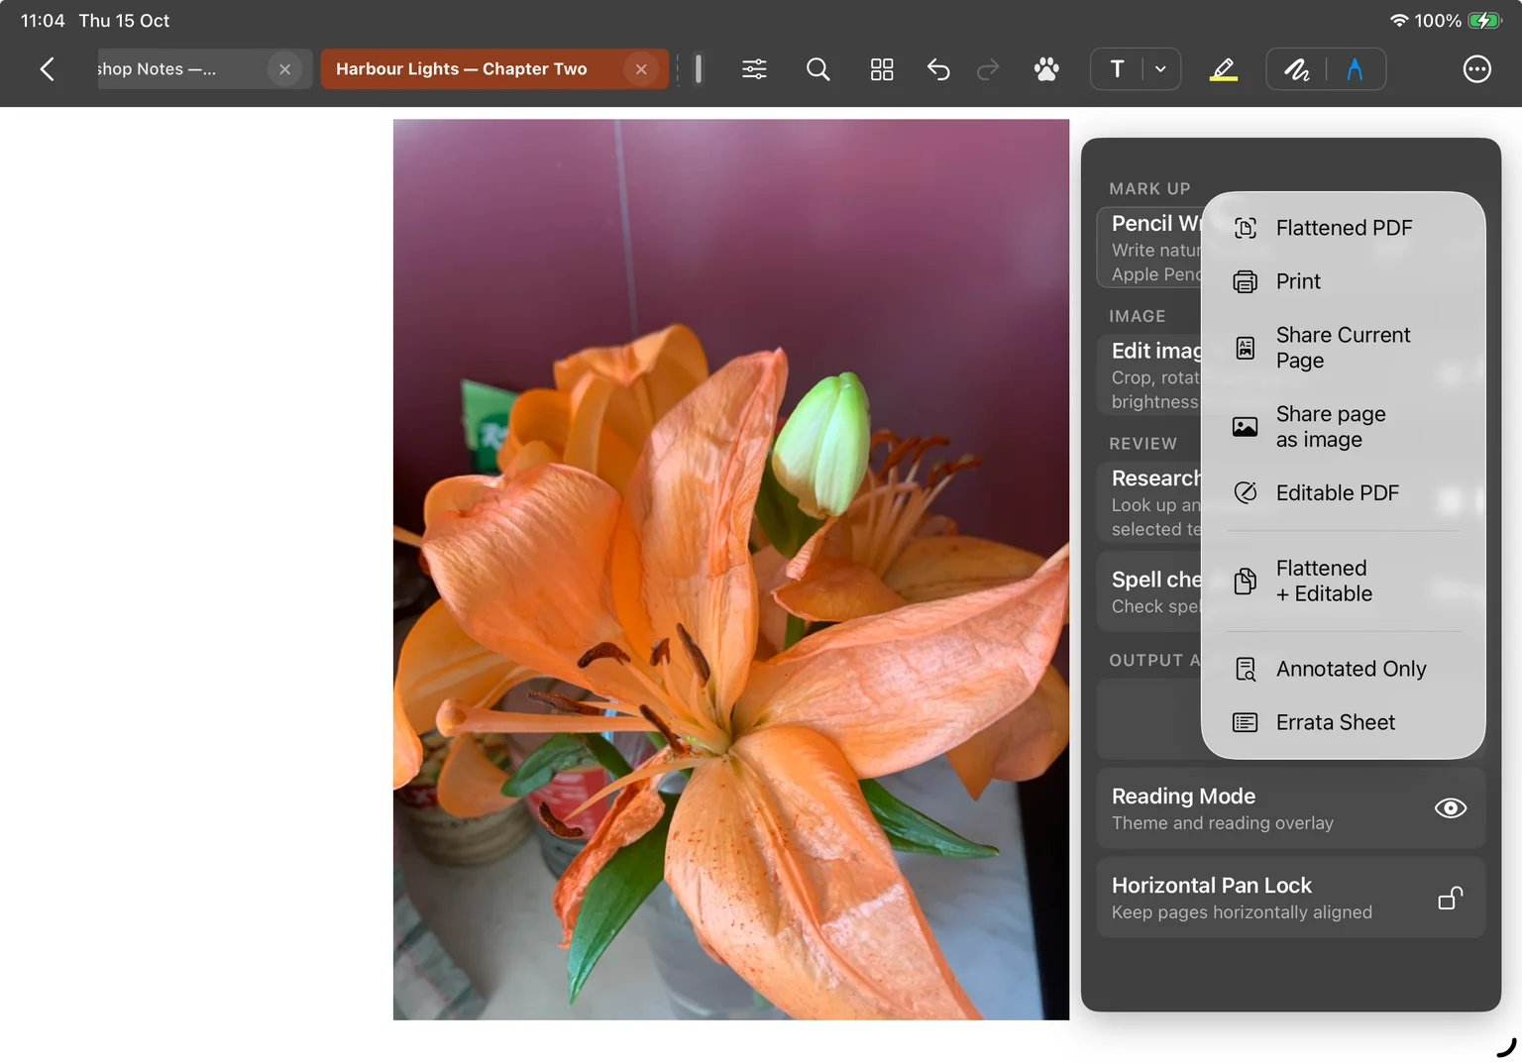The height and width of the screenshot is (1063, 1522).
Task: Select the Text tool
Action: pos(1117,69)
